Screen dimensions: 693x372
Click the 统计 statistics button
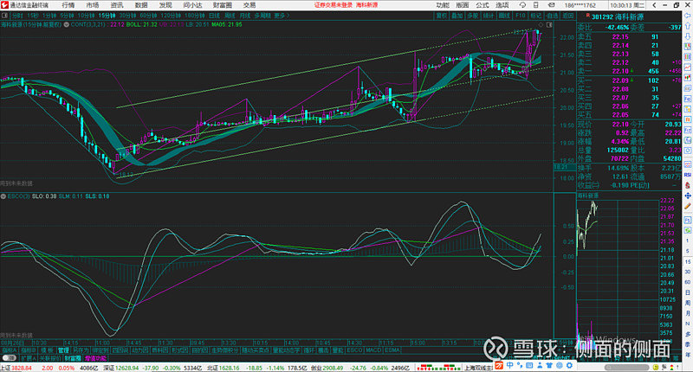pyautogui.click(x=488, y=16)
